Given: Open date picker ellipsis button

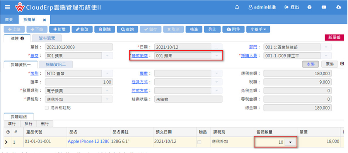Looking at the screenshot, I should [x=217, y=47].
